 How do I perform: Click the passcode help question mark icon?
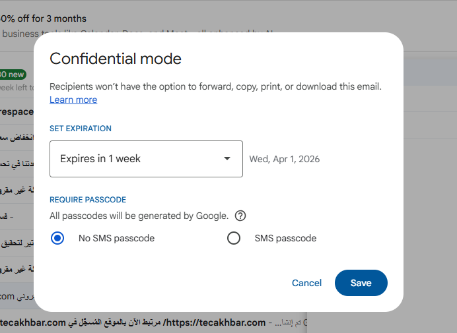(240, 216)
